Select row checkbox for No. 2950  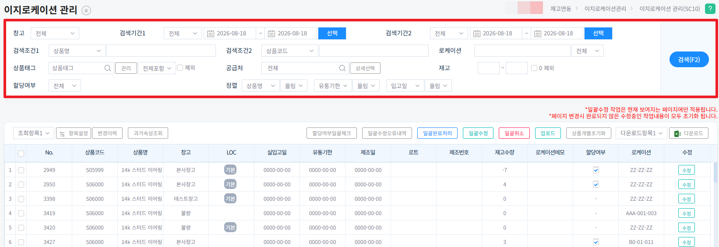coord(21,185)
